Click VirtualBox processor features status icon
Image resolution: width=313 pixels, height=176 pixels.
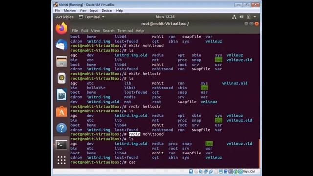[x=230, y=172]
